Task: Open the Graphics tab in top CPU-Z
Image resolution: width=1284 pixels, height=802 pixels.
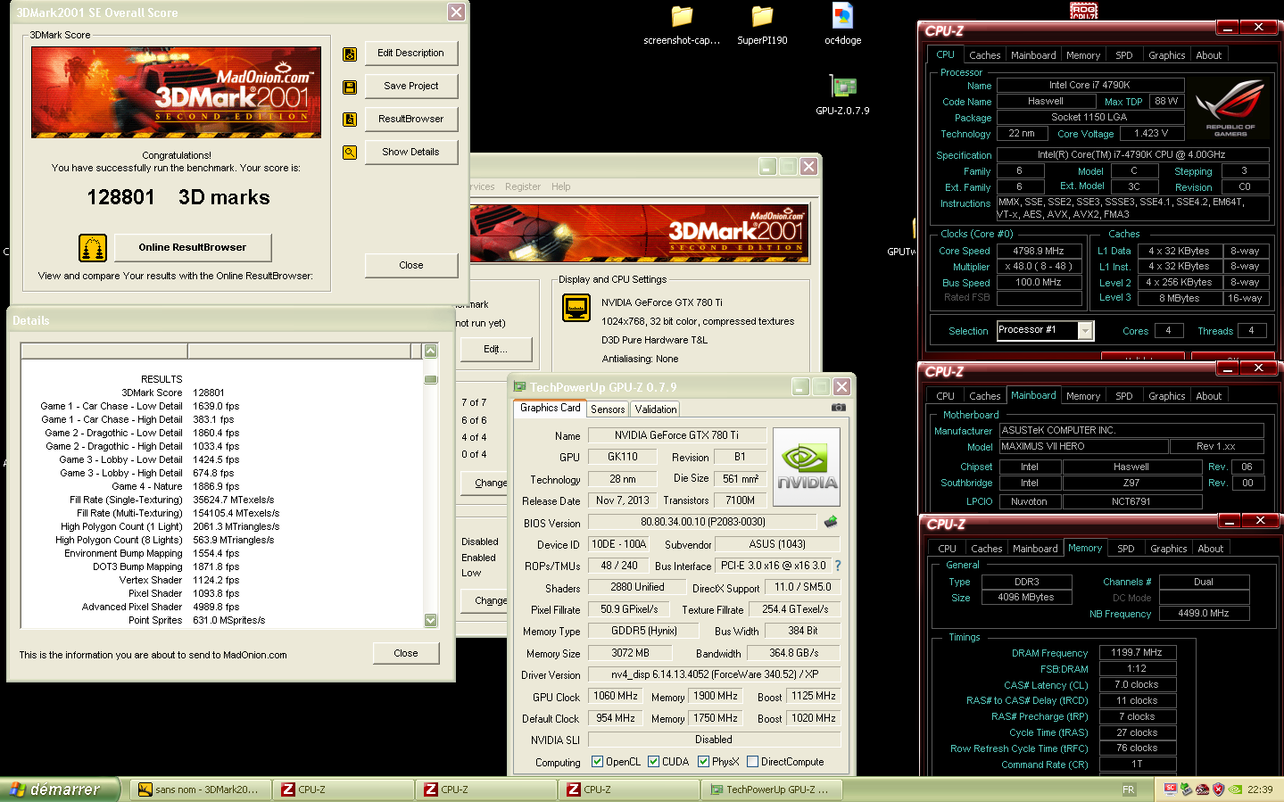Action: (x=1166, y=55)
